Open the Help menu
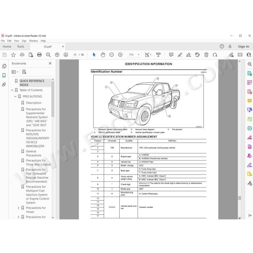Screen dimensions: 253x253 coord(43,41)
